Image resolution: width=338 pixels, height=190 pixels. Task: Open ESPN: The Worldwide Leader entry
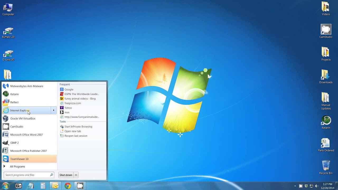82,94
